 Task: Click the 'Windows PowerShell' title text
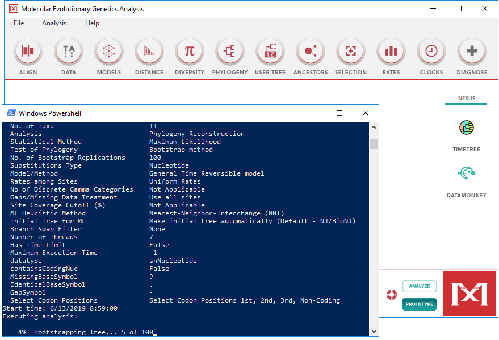pyautogui.click(x=50, y=113)
